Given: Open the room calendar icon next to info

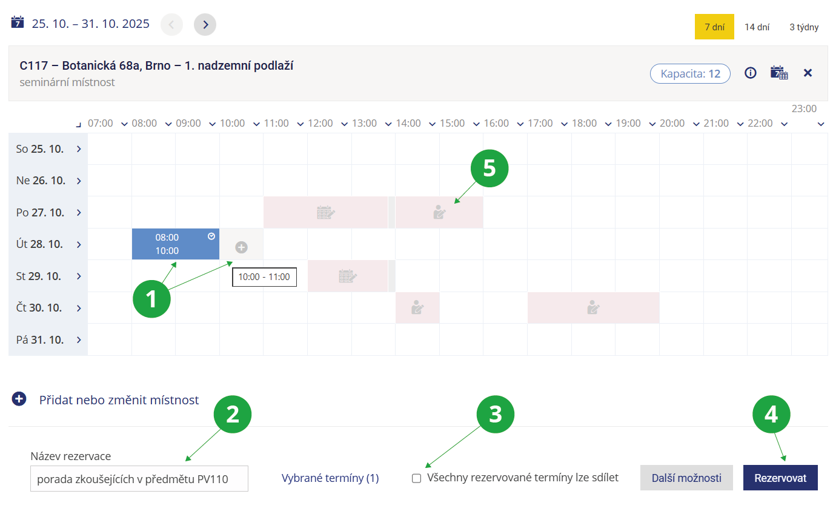Looking at the screenshot, I should [779, 73].
